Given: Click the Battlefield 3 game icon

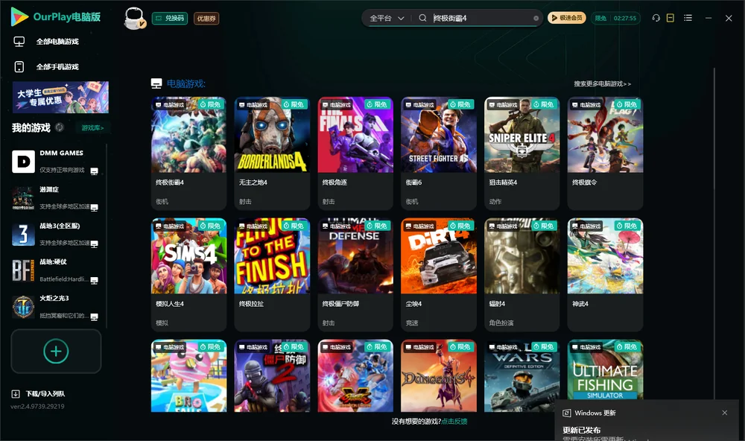Looking at the screenshot, I should pos(23,234).
